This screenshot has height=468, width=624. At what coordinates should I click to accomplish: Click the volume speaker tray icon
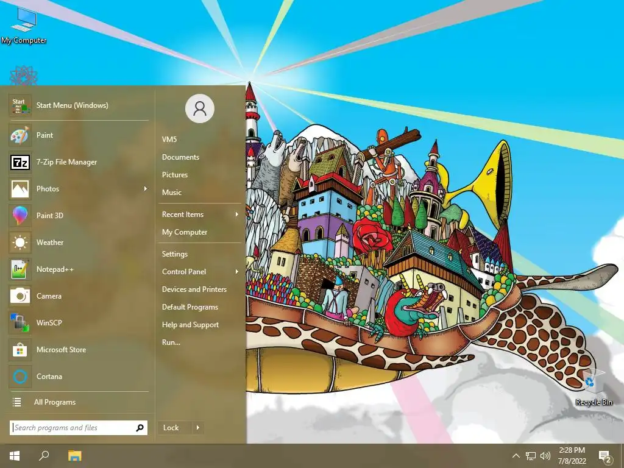[x=545, y=456]
